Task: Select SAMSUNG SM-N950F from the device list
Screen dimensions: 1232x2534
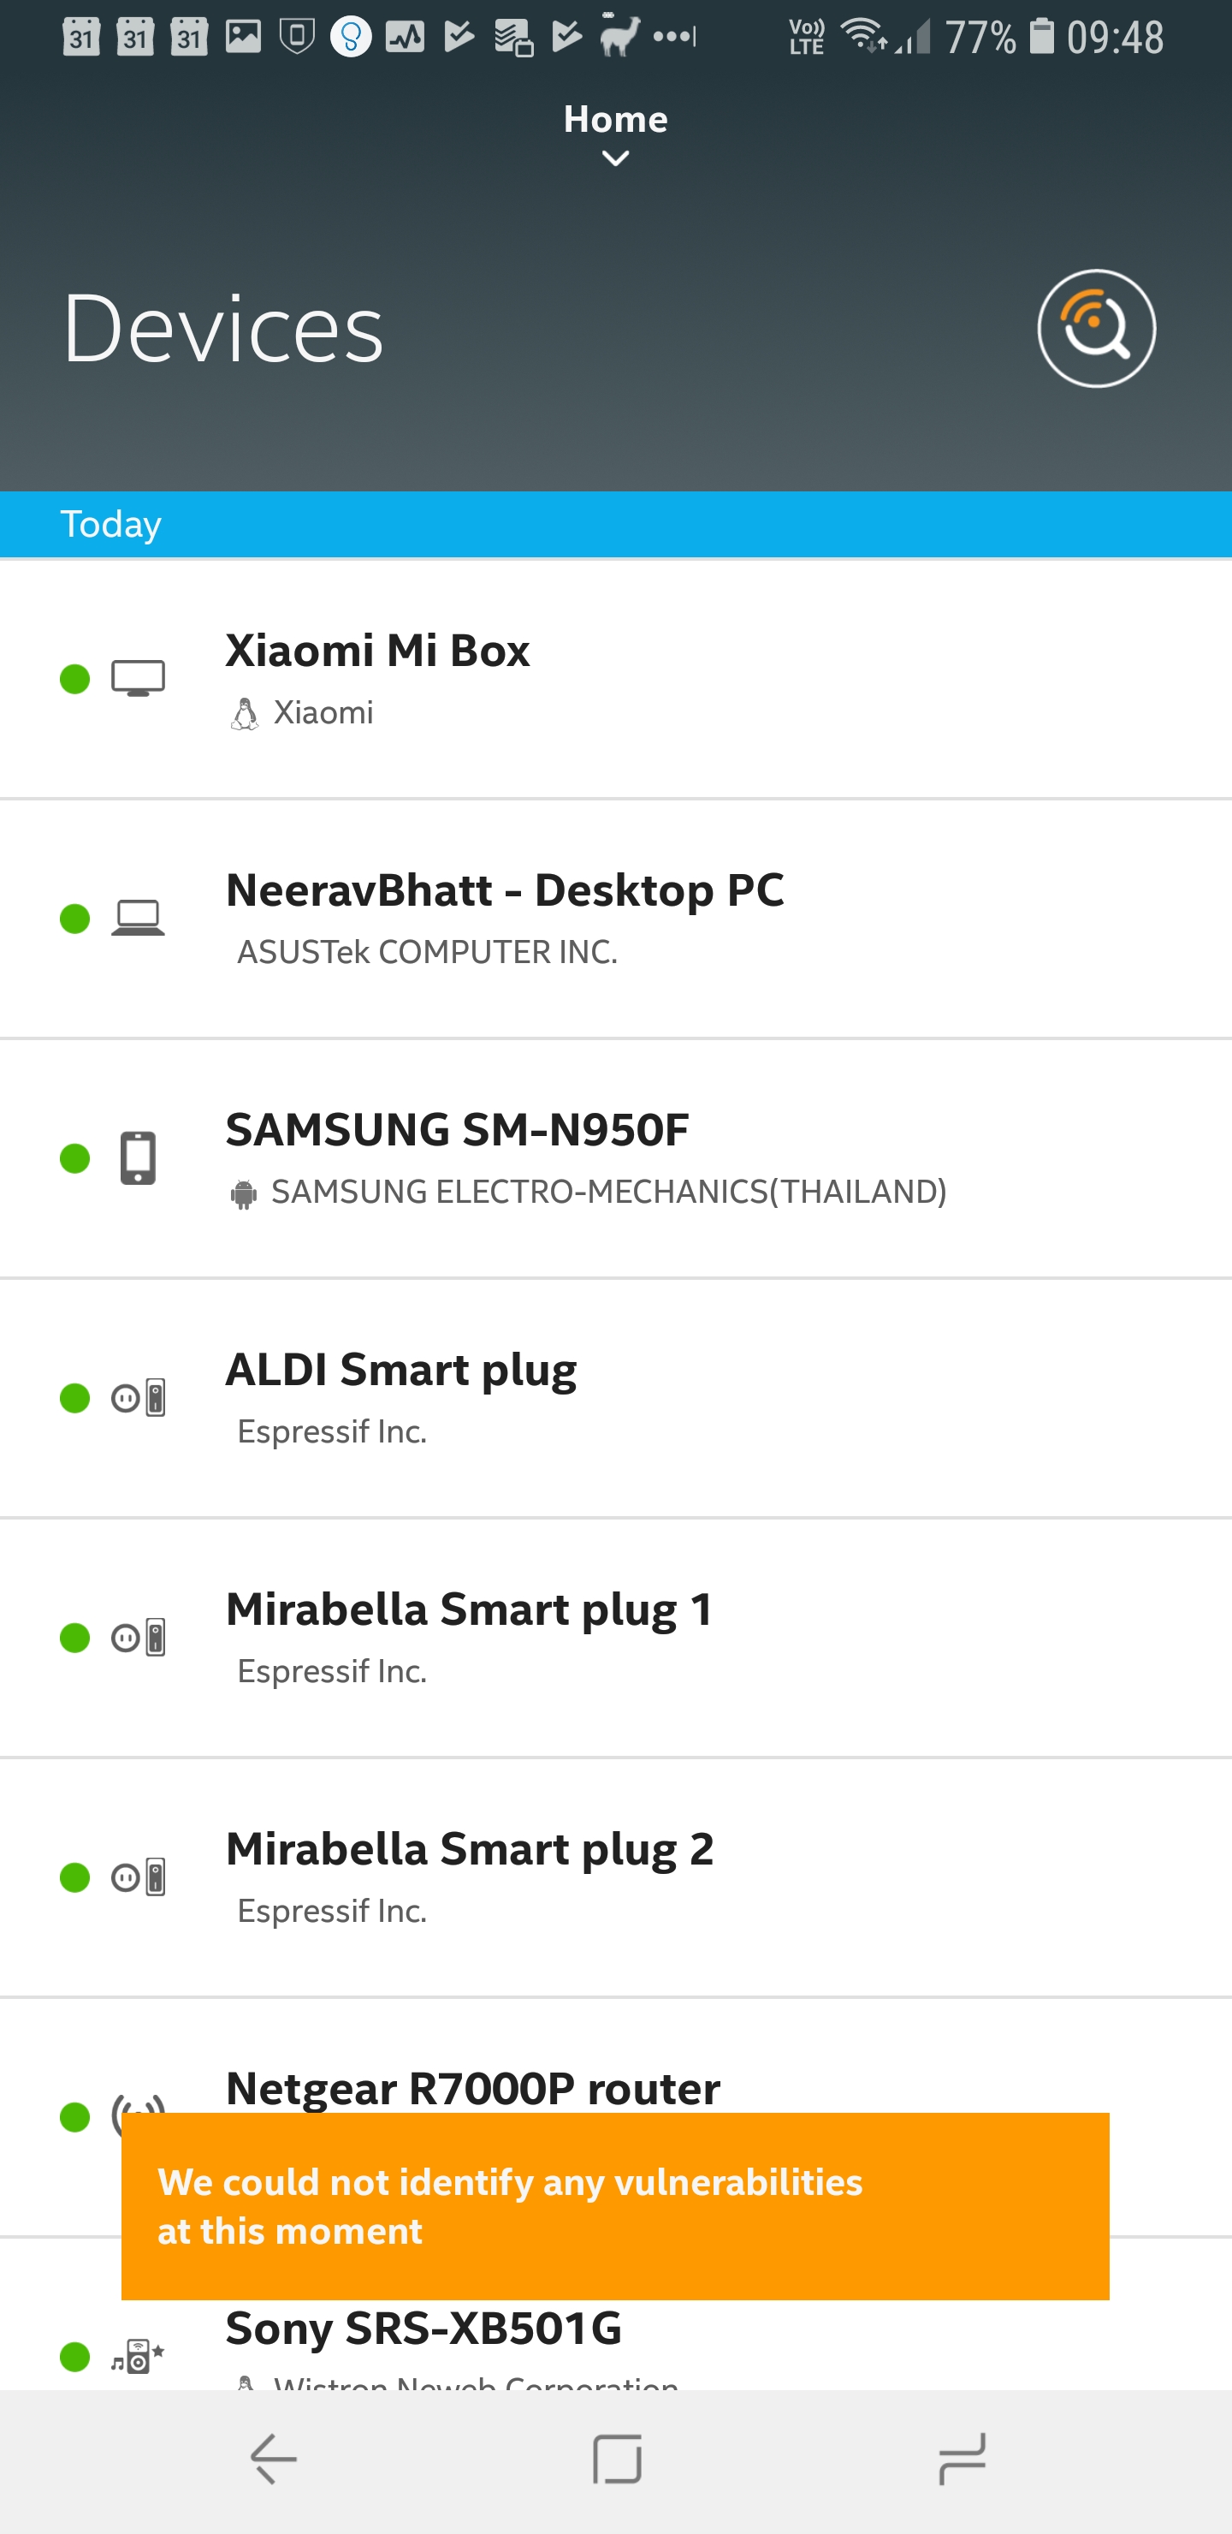Action: click(615, 1160)
